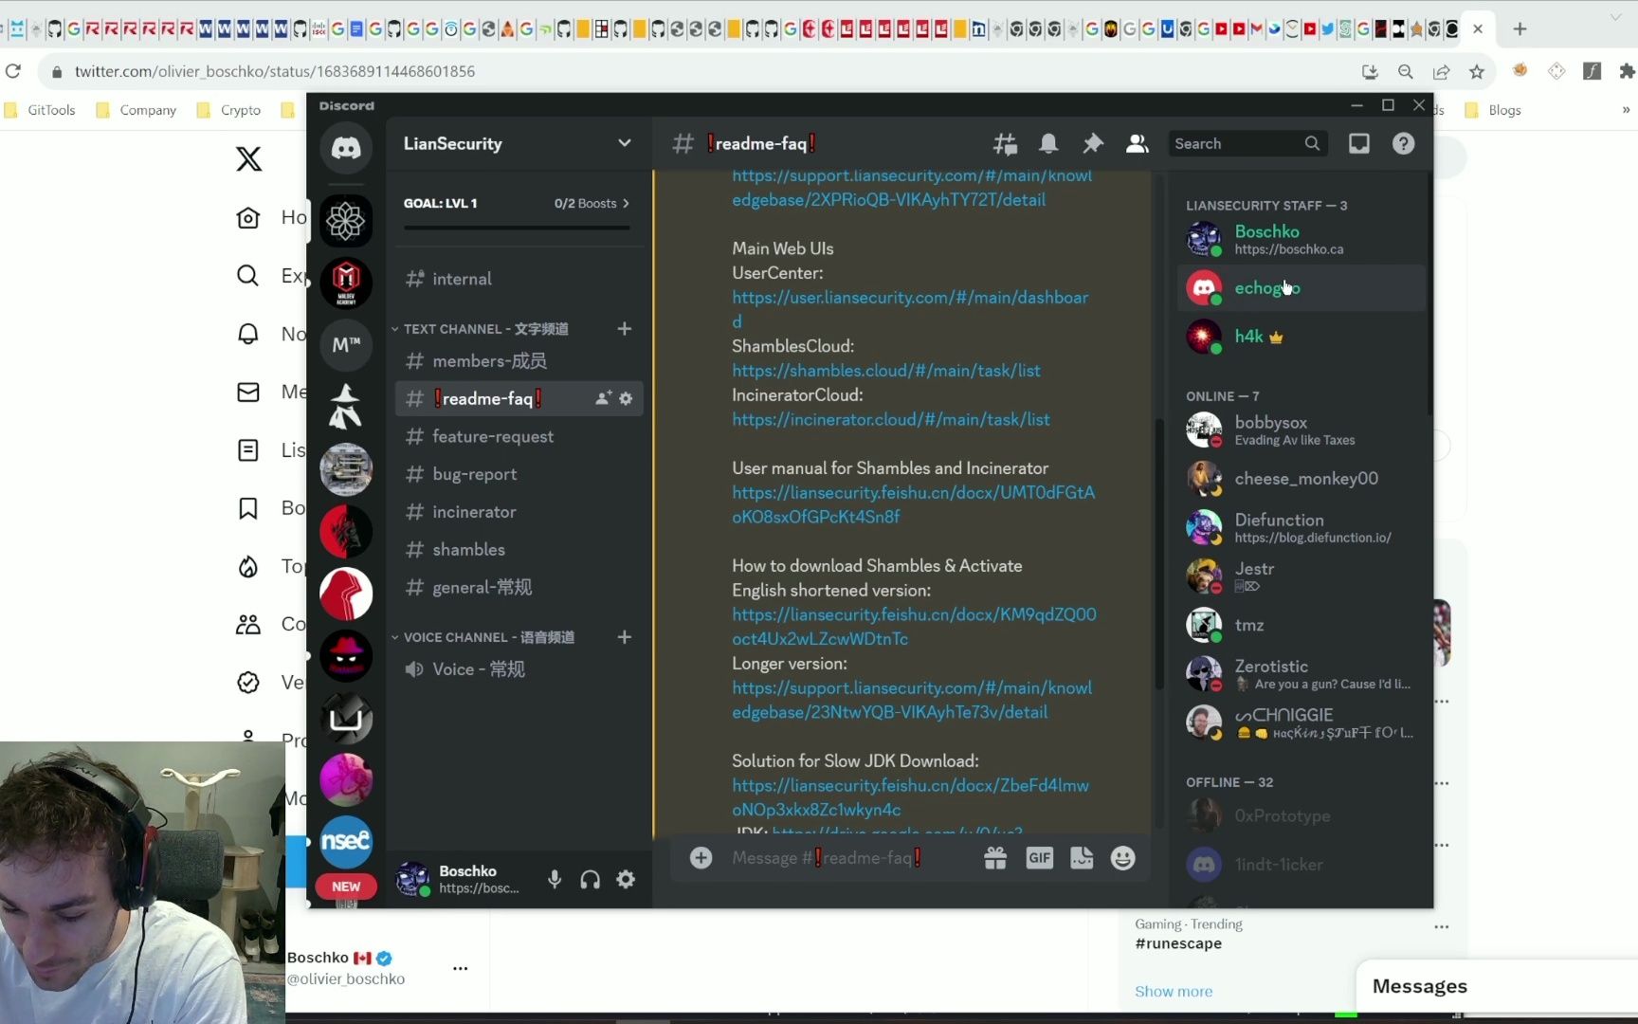Image resolution: width=1638 pixels, height=1024 pixels.
Task: Open Discord home direct messages icon
Action: [346, 148]
